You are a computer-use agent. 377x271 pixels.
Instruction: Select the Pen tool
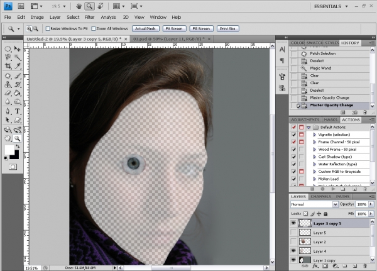(8, 111)
